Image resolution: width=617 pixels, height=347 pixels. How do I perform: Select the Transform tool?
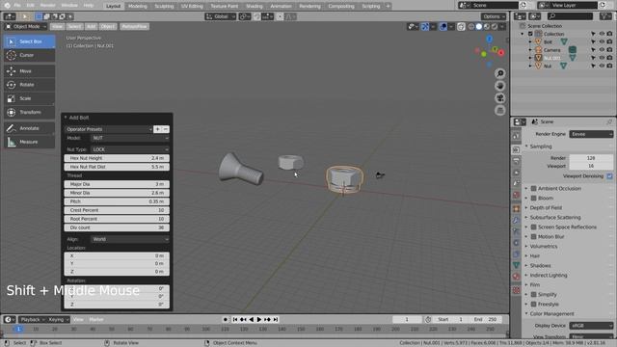point(30,112)
